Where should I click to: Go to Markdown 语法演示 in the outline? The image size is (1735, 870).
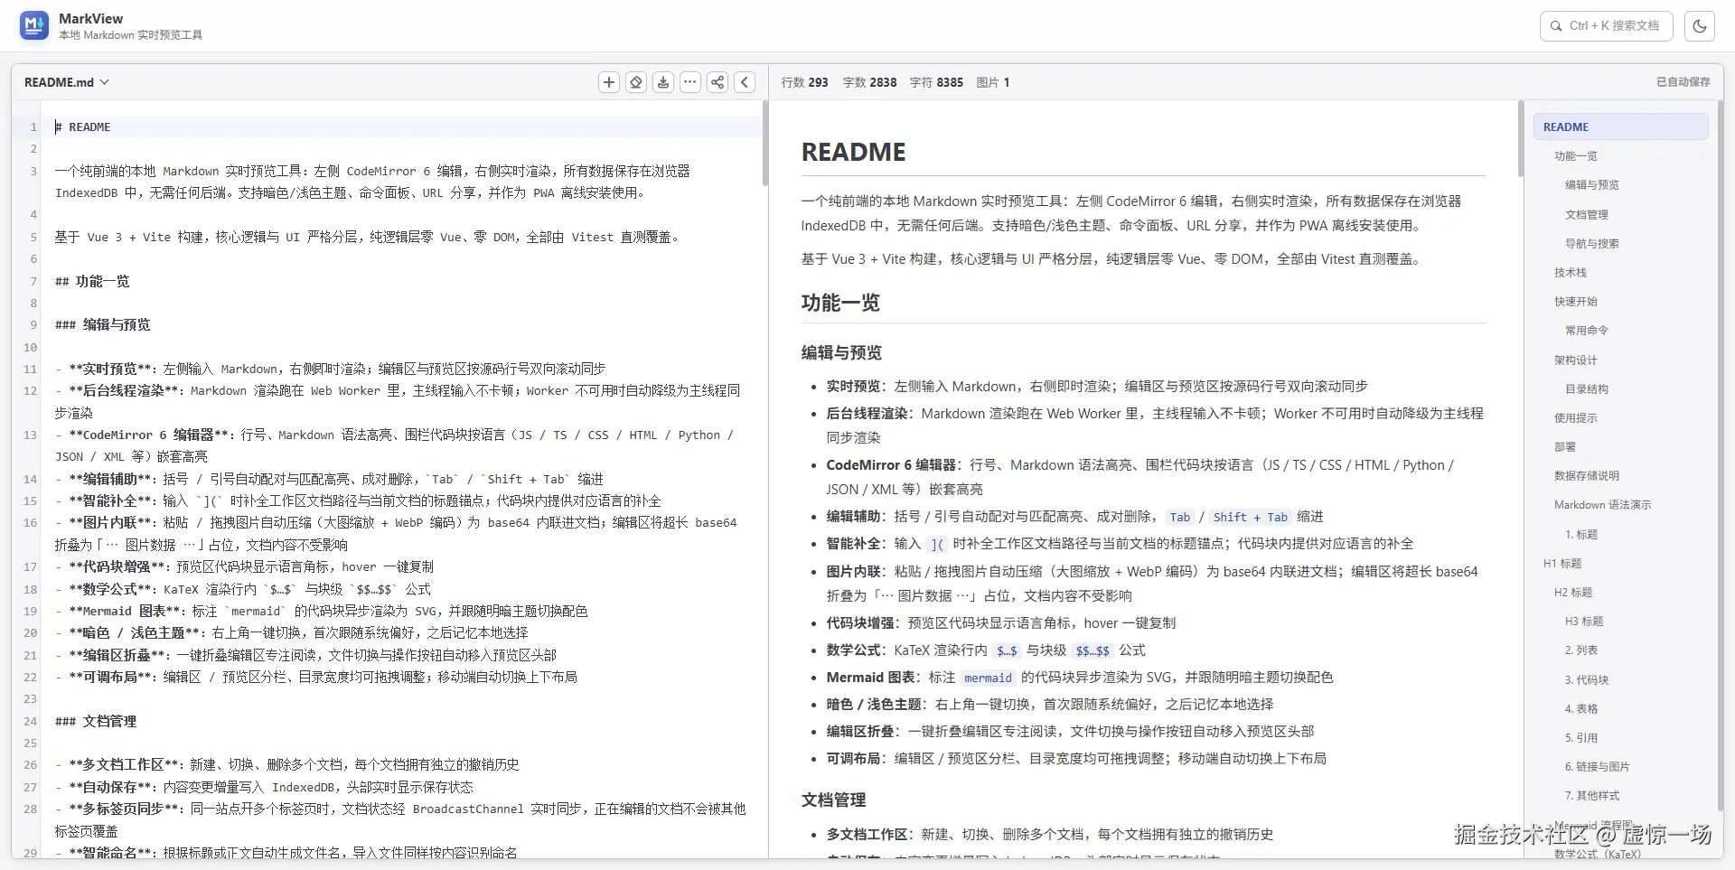pyautogui.click(x=1602, y=505)
